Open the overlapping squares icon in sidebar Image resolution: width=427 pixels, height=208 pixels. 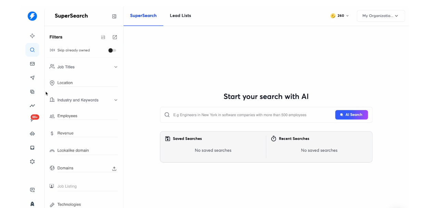[32, 92]
